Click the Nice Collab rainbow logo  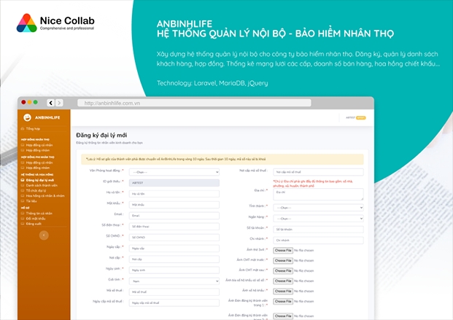pyautogui.click(x=26, y=23)
